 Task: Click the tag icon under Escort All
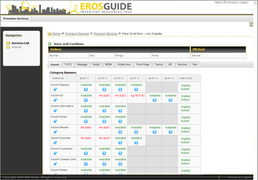tap(55, 100)
